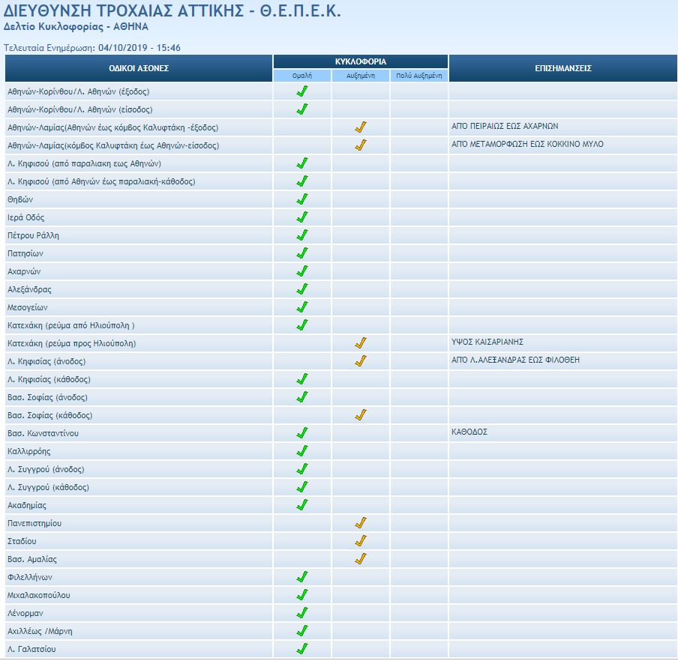Click the green checkmark for Βασ. Κωνσταντίνου
This screenshot has width=678, height=664.
[x=302, y=433]
